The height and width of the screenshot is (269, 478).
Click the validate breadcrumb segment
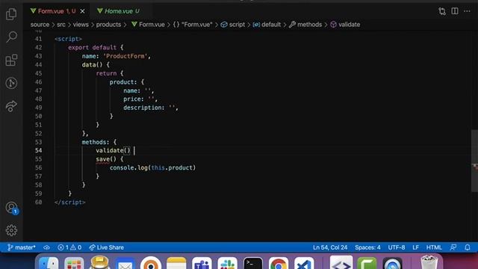[x=345, y=25]
